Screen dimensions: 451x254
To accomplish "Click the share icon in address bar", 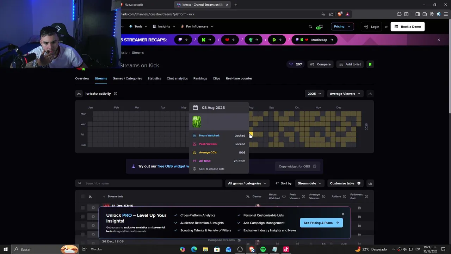I will pyautogui.click(x=331, y=14).
